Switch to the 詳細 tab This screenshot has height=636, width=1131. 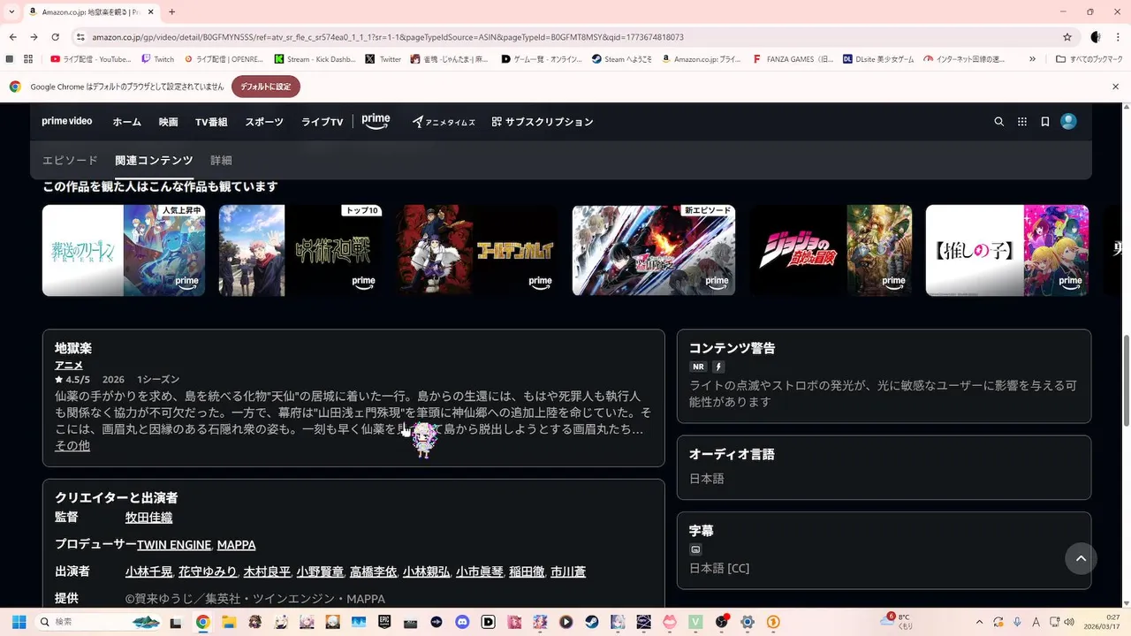click(x=221, y=161)
